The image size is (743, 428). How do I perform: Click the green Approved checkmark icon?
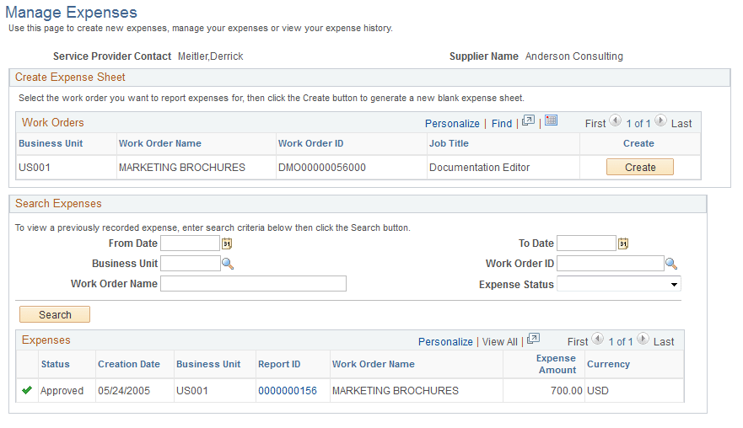(x=27, y=390)
